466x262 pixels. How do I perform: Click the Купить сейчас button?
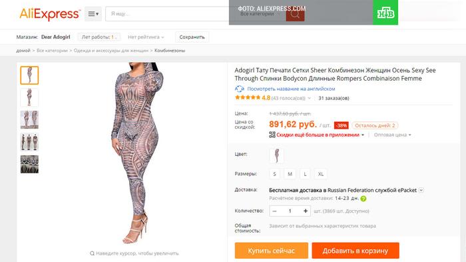coord(272,251)
